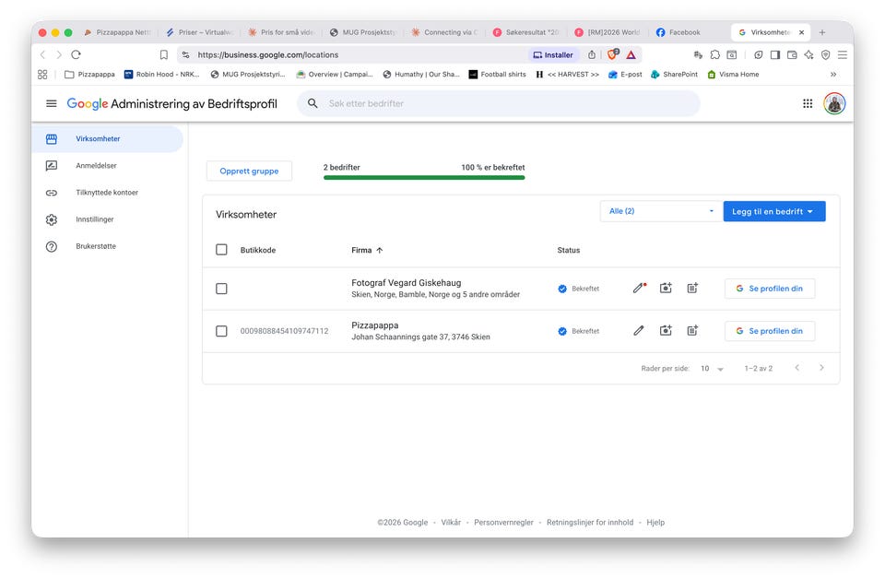The width and height of the screenshot is (885, 579).
Task: Open the Alle (2) filter dropdown
Action: [661, 211]
